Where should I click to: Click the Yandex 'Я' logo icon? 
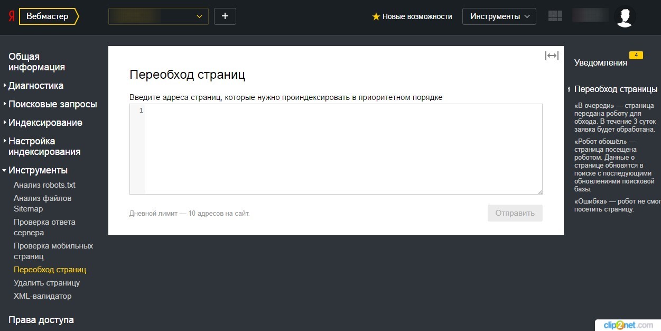pyautogui.click(x=11, y=16)
